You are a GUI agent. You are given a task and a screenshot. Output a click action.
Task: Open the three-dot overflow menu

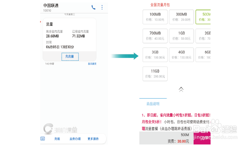pos(102,7)
